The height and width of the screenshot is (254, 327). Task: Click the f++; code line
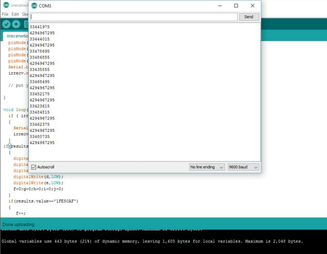click(21, 213)
